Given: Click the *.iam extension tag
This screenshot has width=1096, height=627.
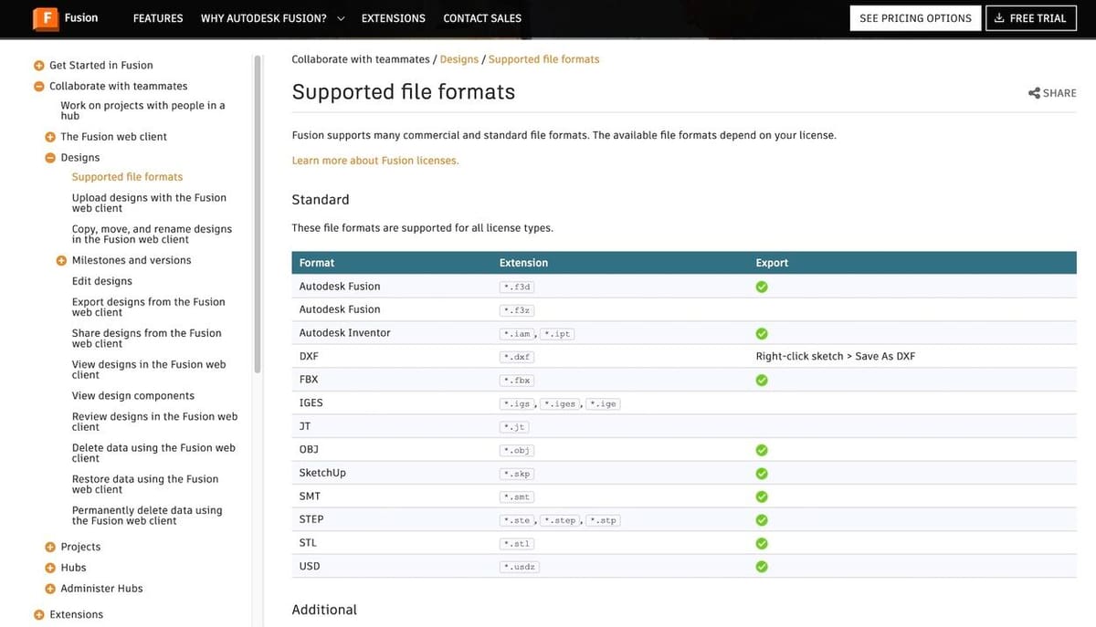Looking at the screenshot, I should [518, 334].
